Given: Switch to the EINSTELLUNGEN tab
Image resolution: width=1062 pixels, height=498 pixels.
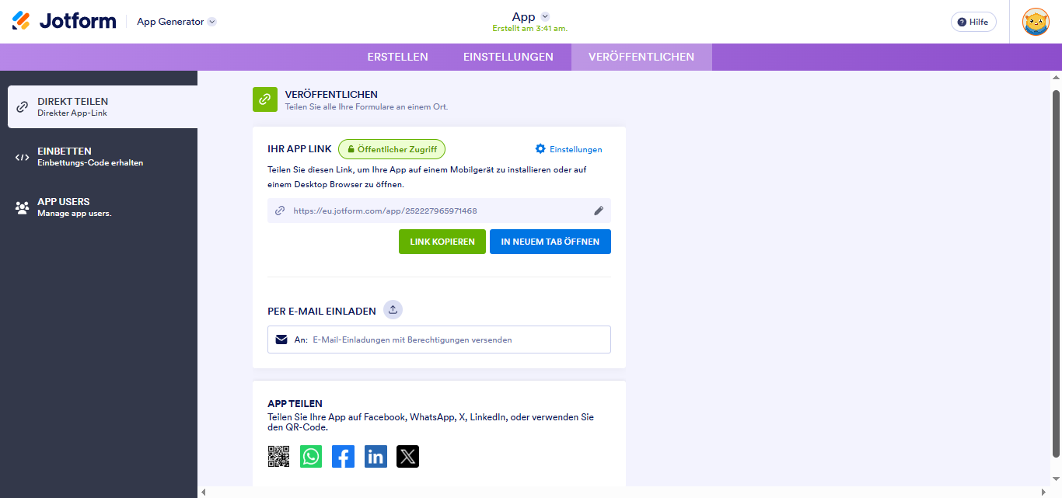Looking at the screenshot, I should [508, 57].
